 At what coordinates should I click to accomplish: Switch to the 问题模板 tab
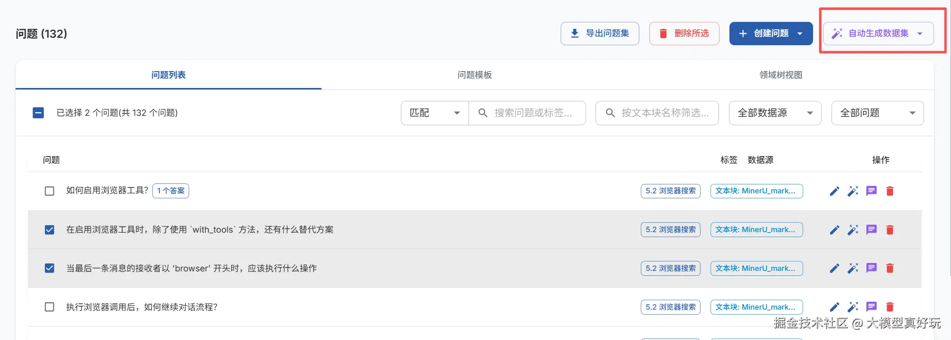(475, 75)
